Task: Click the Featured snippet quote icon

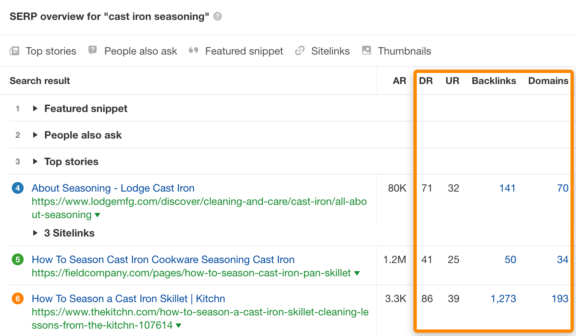Action: [x=194, y=50]
